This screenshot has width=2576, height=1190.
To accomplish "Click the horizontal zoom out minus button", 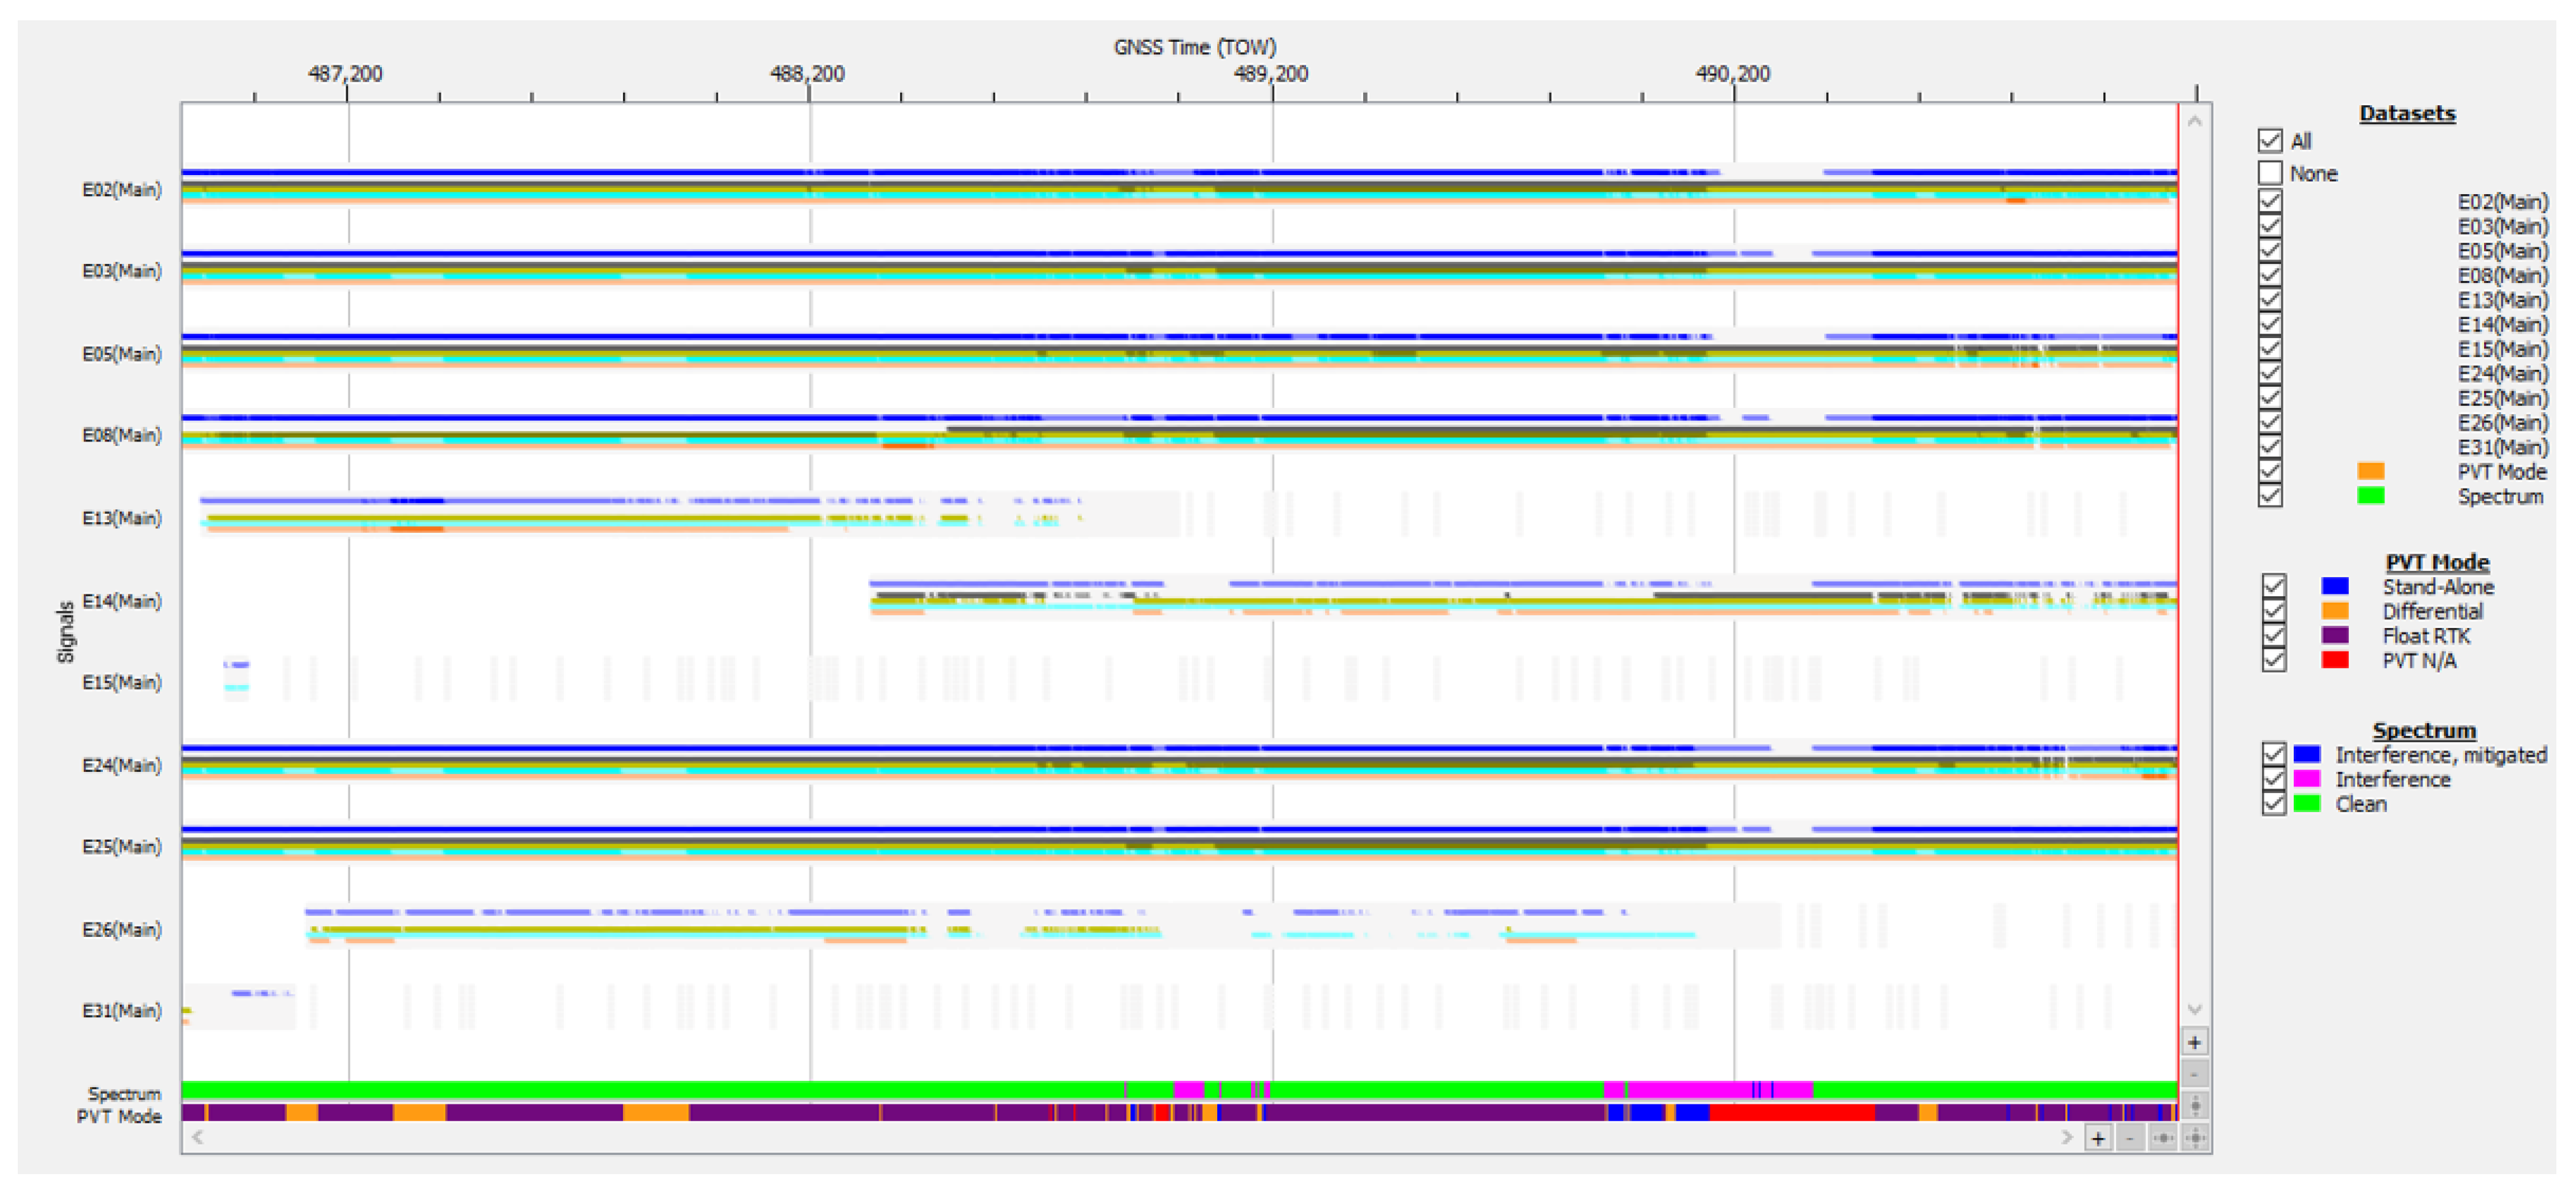I will click(x=2130, y=1137).
